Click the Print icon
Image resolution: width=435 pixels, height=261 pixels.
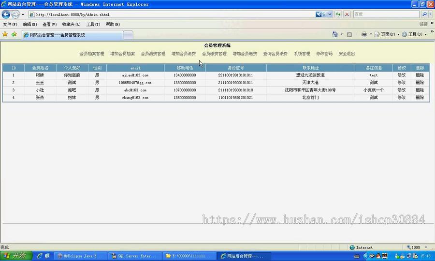364,34
